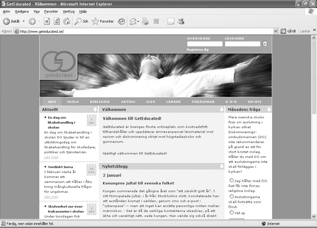Viewport: 317px width, 228px height.
Task: Click the LÖSENORD input field
Action: coord(242,44)
